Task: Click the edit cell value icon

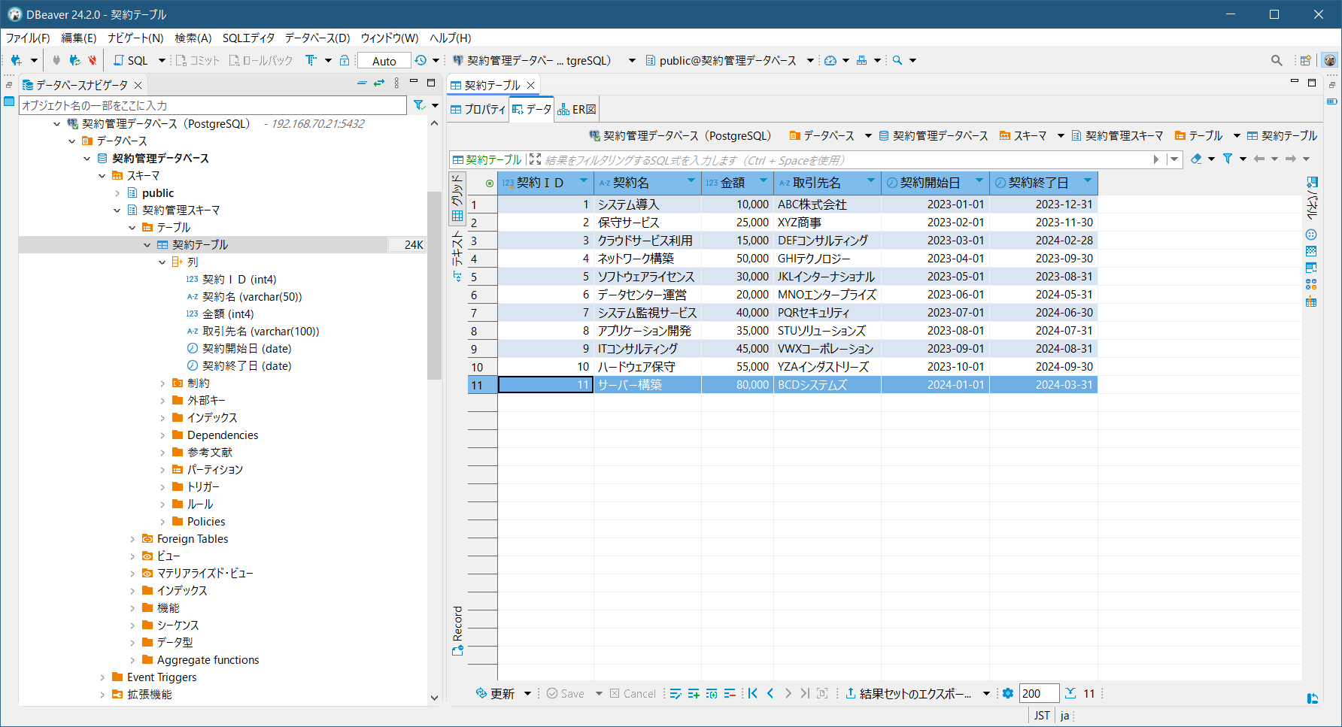Action: click(676, 693)
